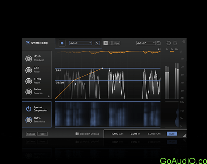Image resolution: width=207 pixels, height=164 pixels.
Task: Click the copy button
Action: 116,43
